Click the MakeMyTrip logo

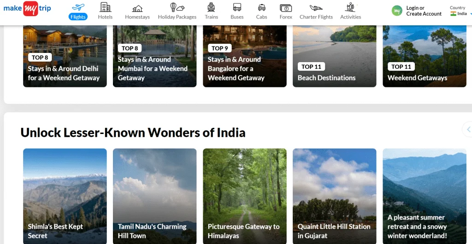coord(27,9)
